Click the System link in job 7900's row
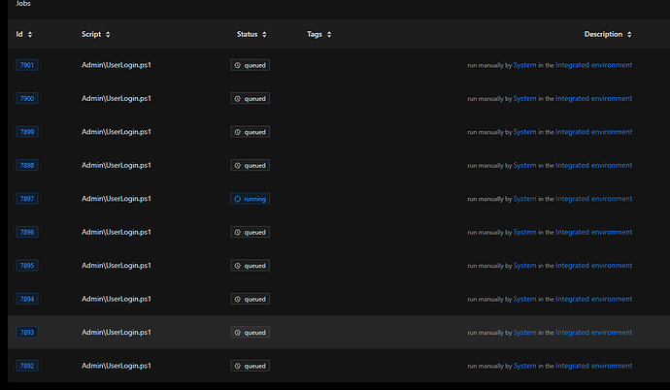Viewport: 670px width, 390px height. coord(524,98)
